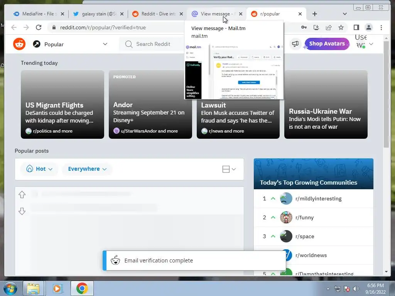The height and width of the screenshot is (296, 395).
Task: Open the Hot sort dropdown
Action: click(x=40, y=169)
